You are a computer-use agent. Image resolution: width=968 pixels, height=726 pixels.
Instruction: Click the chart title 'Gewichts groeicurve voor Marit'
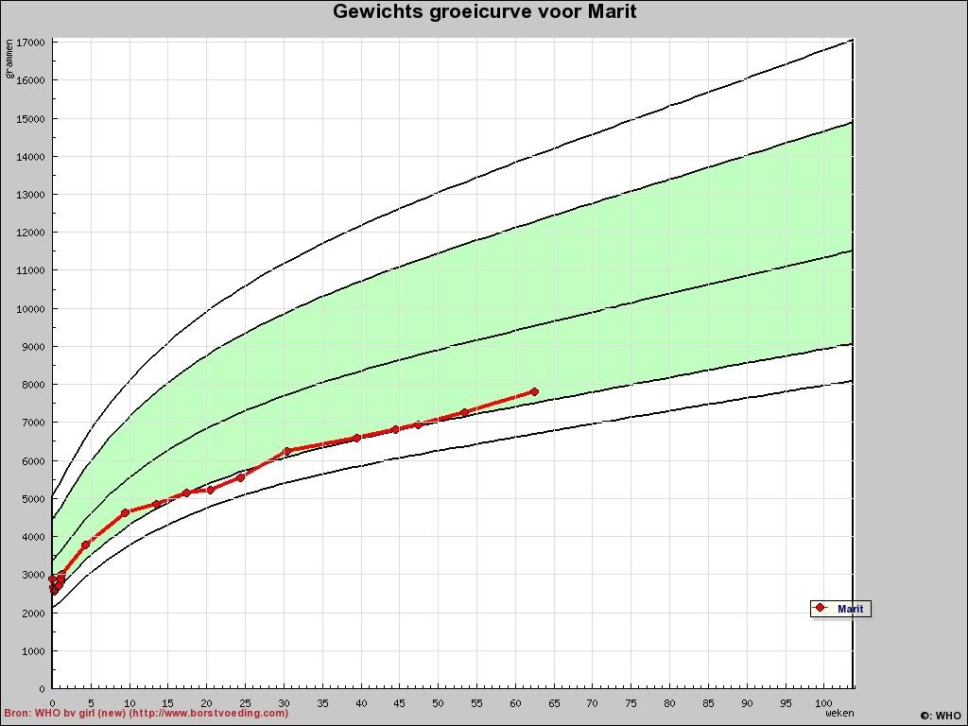click(484, 12)
